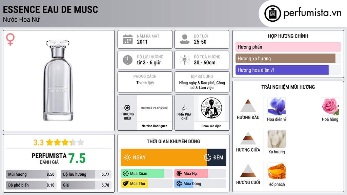The height and width of the screenshot is (195, 347).
Task: Click the Độ phổ biến 8.10 score bar
Action: click(31, 185)
